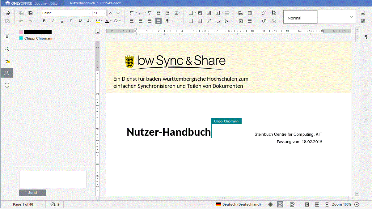Open bullet list options
Screen dimensions: 372x209
pos(133,13)
